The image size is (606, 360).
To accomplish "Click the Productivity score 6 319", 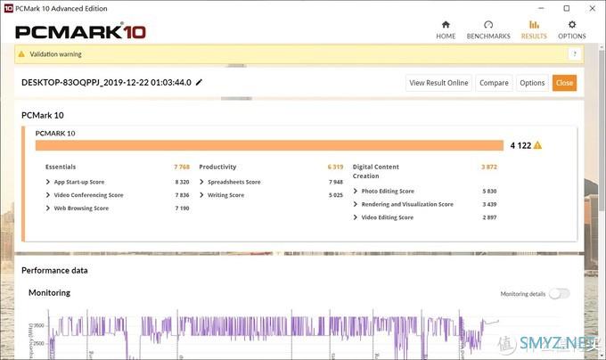I will coord(335,167).
